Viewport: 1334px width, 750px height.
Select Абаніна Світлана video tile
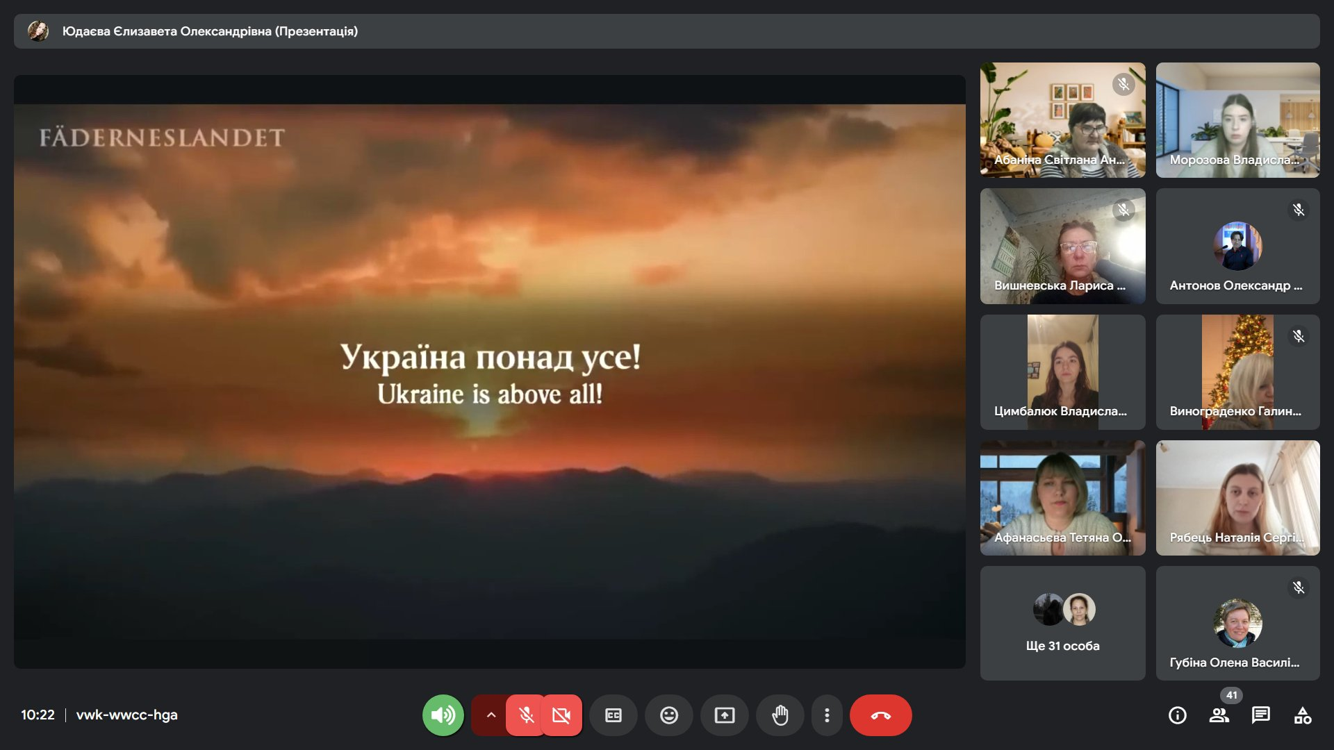point(1062,120)
